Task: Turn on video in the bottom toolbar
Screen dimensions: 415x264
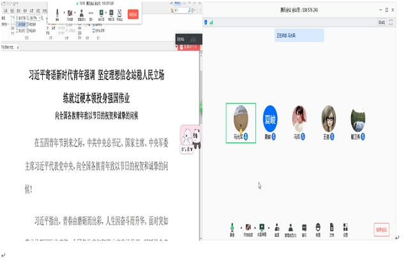Action: point(247,228)
